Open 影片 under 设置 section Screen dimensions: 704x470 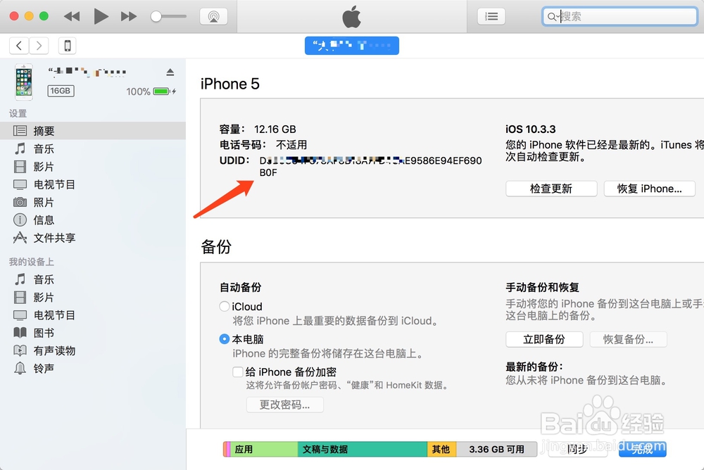(x=92, y=167)
